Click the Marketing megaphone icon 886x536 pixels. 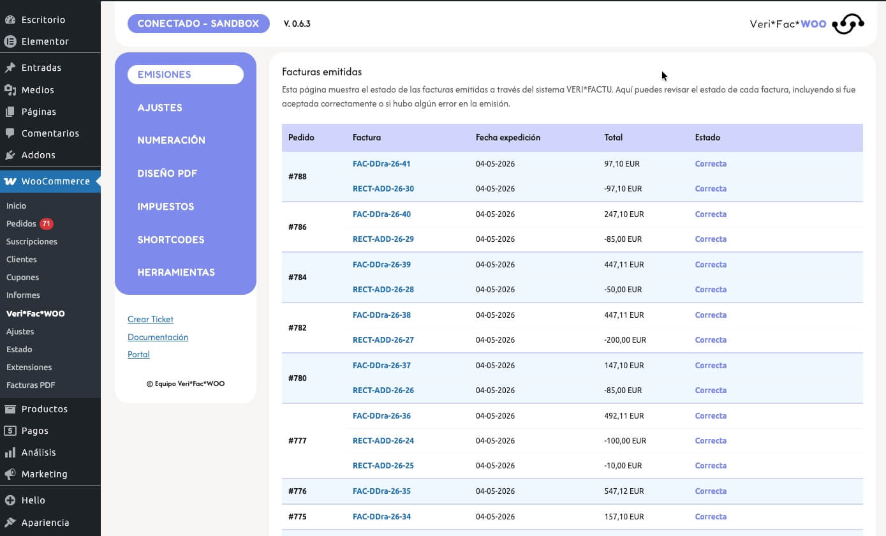point(10,474)
